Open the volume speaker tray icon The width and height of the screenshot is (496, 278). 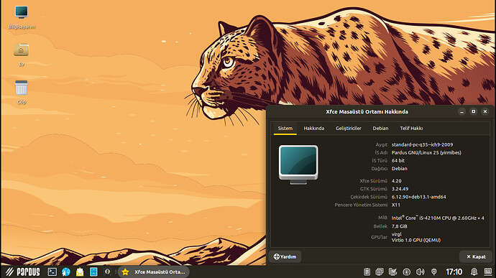(420, 272)
